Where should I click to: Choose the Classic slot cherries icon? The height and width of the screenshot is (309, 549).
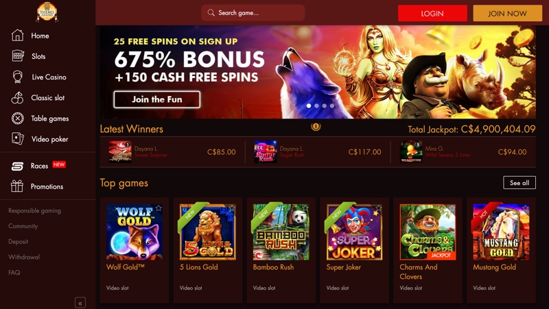(18, 97)
